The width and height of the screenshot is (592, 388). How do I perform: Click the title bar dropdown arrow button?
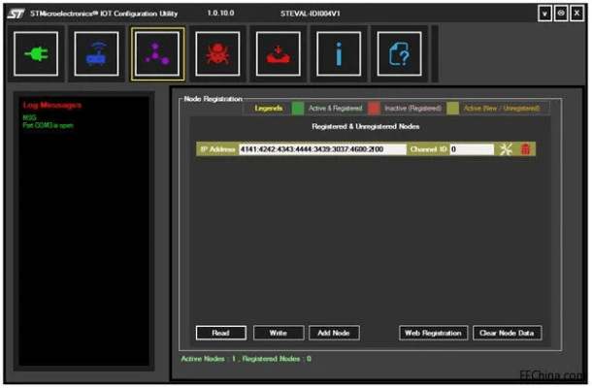[545, 14]
